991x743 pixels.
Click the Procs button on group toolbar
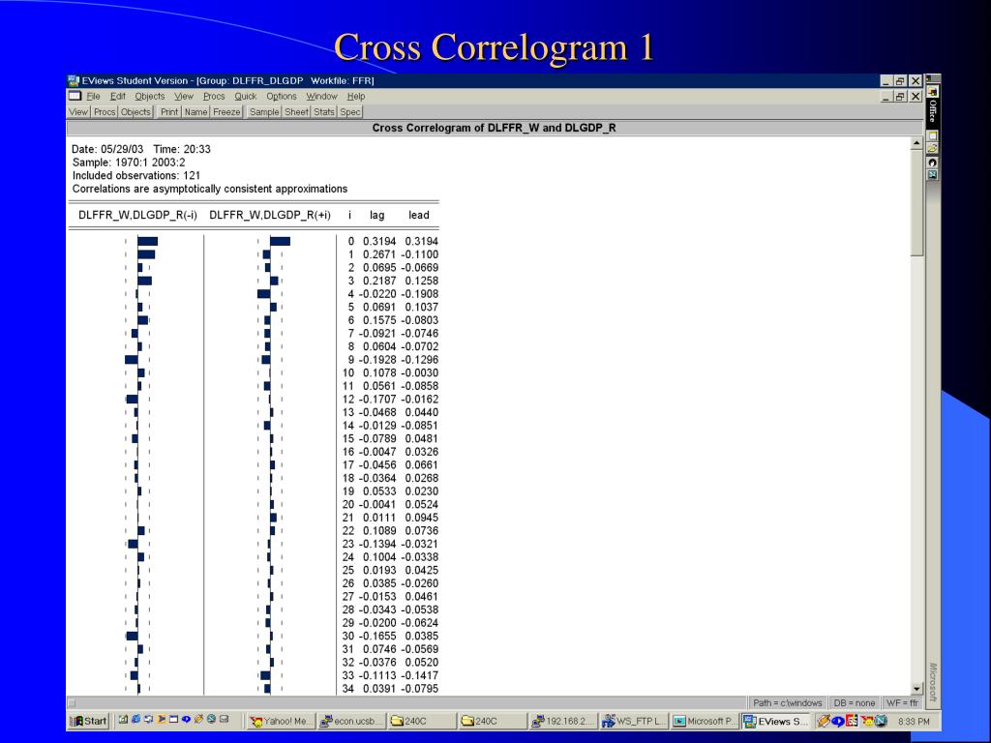[105, 112]
